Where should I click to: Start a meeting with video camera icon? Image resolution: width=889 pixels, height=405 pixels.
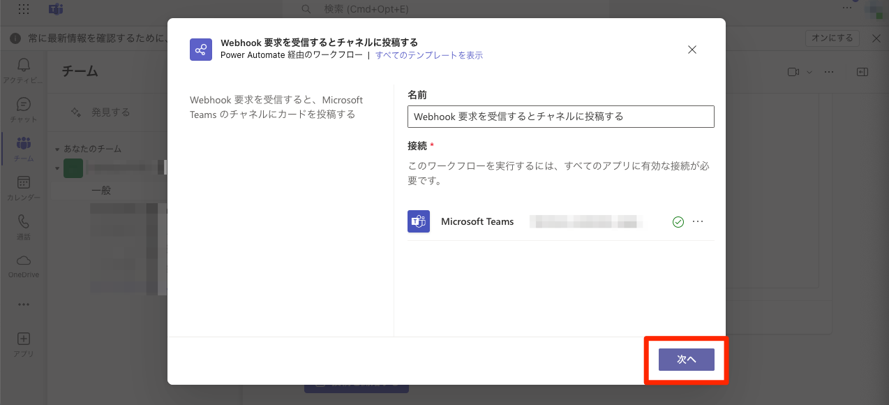click(793, 72)
